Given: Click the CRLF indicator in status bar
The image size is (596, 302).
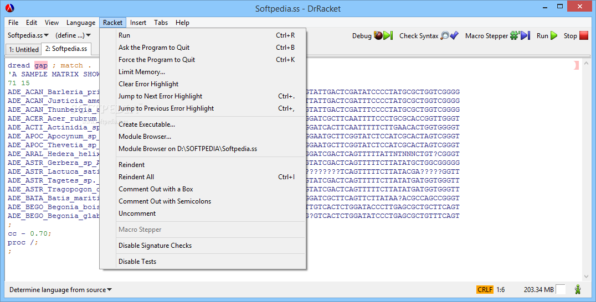Looking at the screenshot, I should pyautogui.click(x=485, y=289).
